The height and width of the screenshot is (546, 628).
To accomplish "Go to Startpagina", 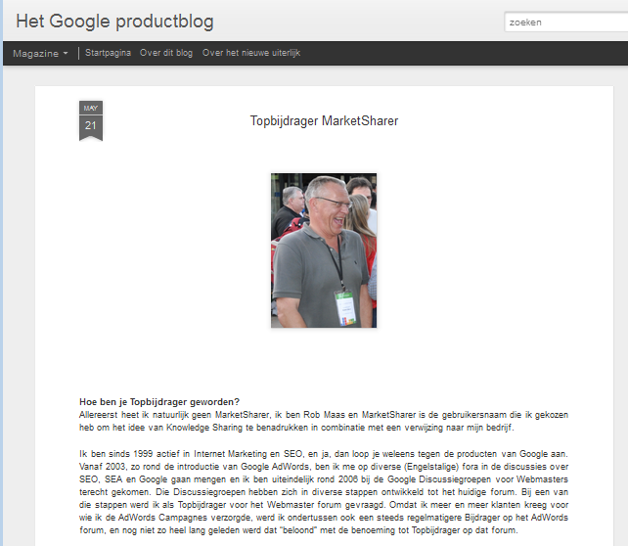I will pos(108,53).
